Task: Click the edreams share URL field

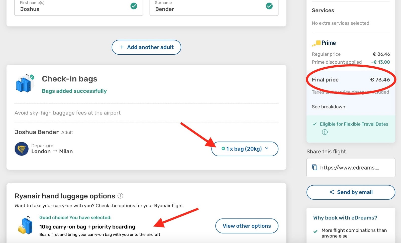Action: point(351,168)
